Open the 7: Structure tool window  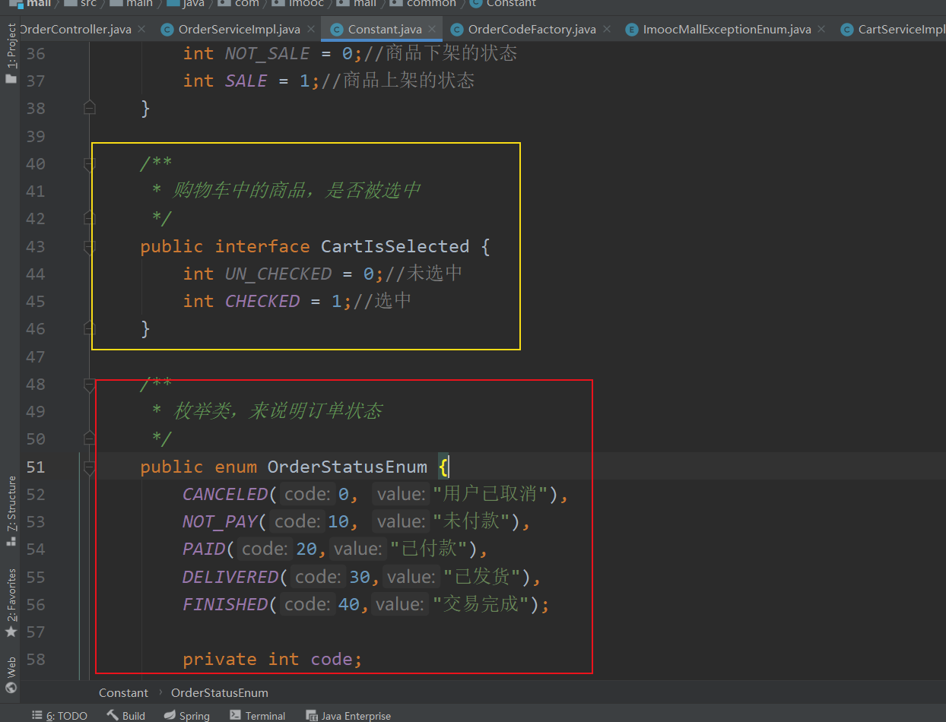point(11,511)
